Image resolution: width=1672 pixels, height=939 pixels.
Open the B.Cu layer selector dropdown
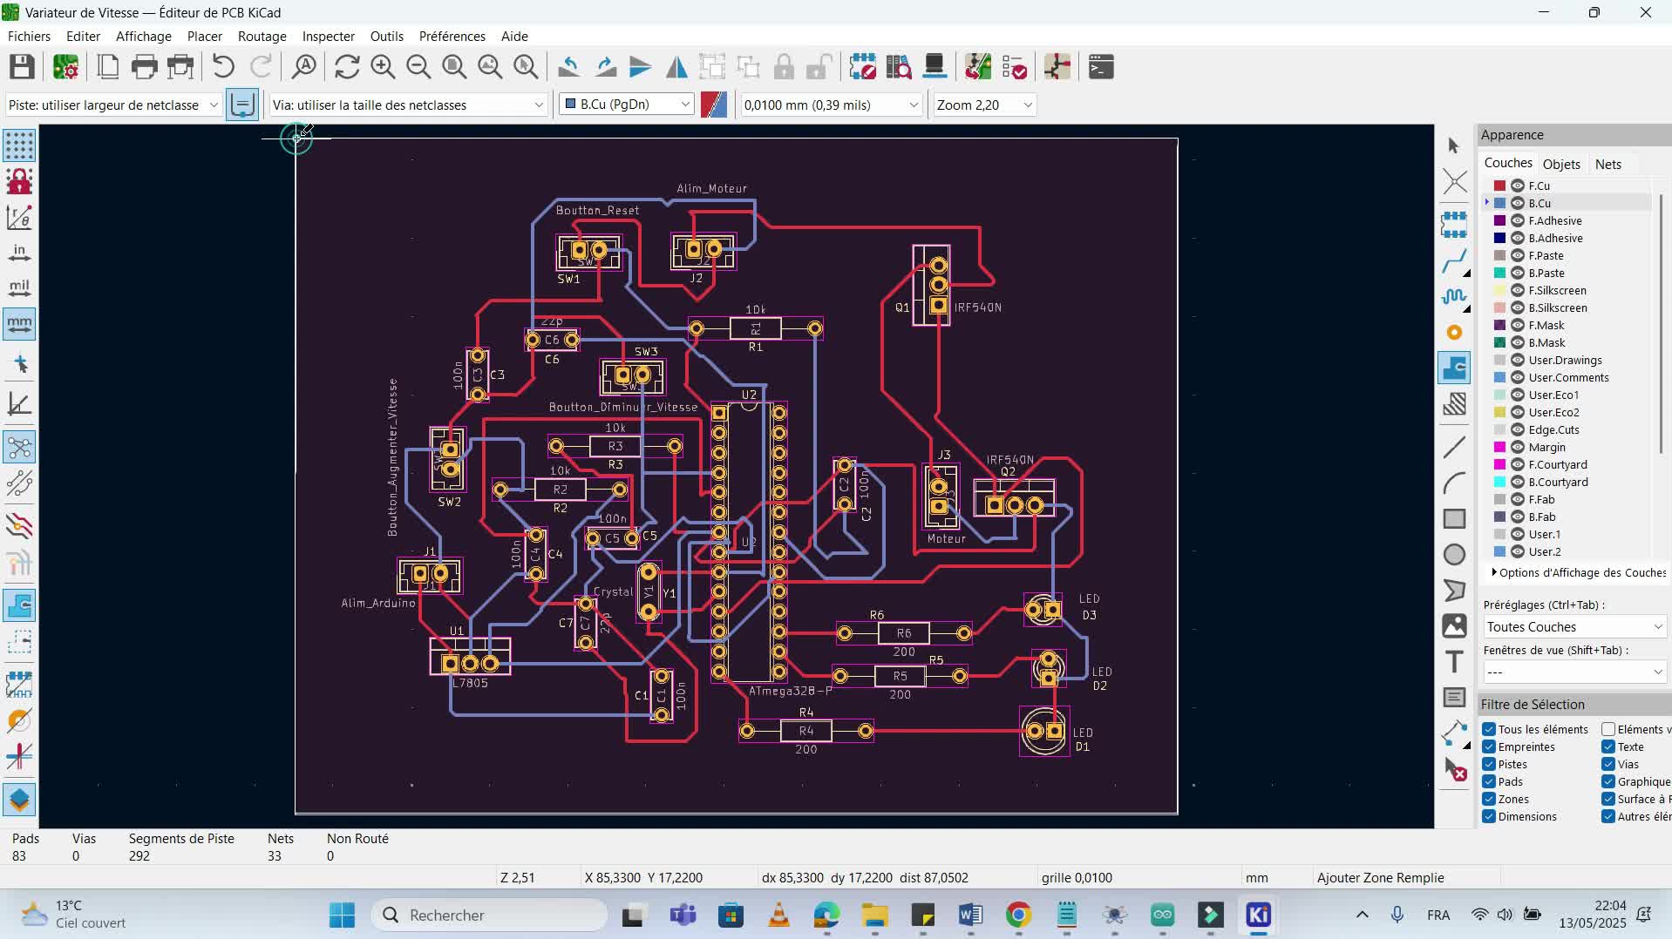pos(627,105)
